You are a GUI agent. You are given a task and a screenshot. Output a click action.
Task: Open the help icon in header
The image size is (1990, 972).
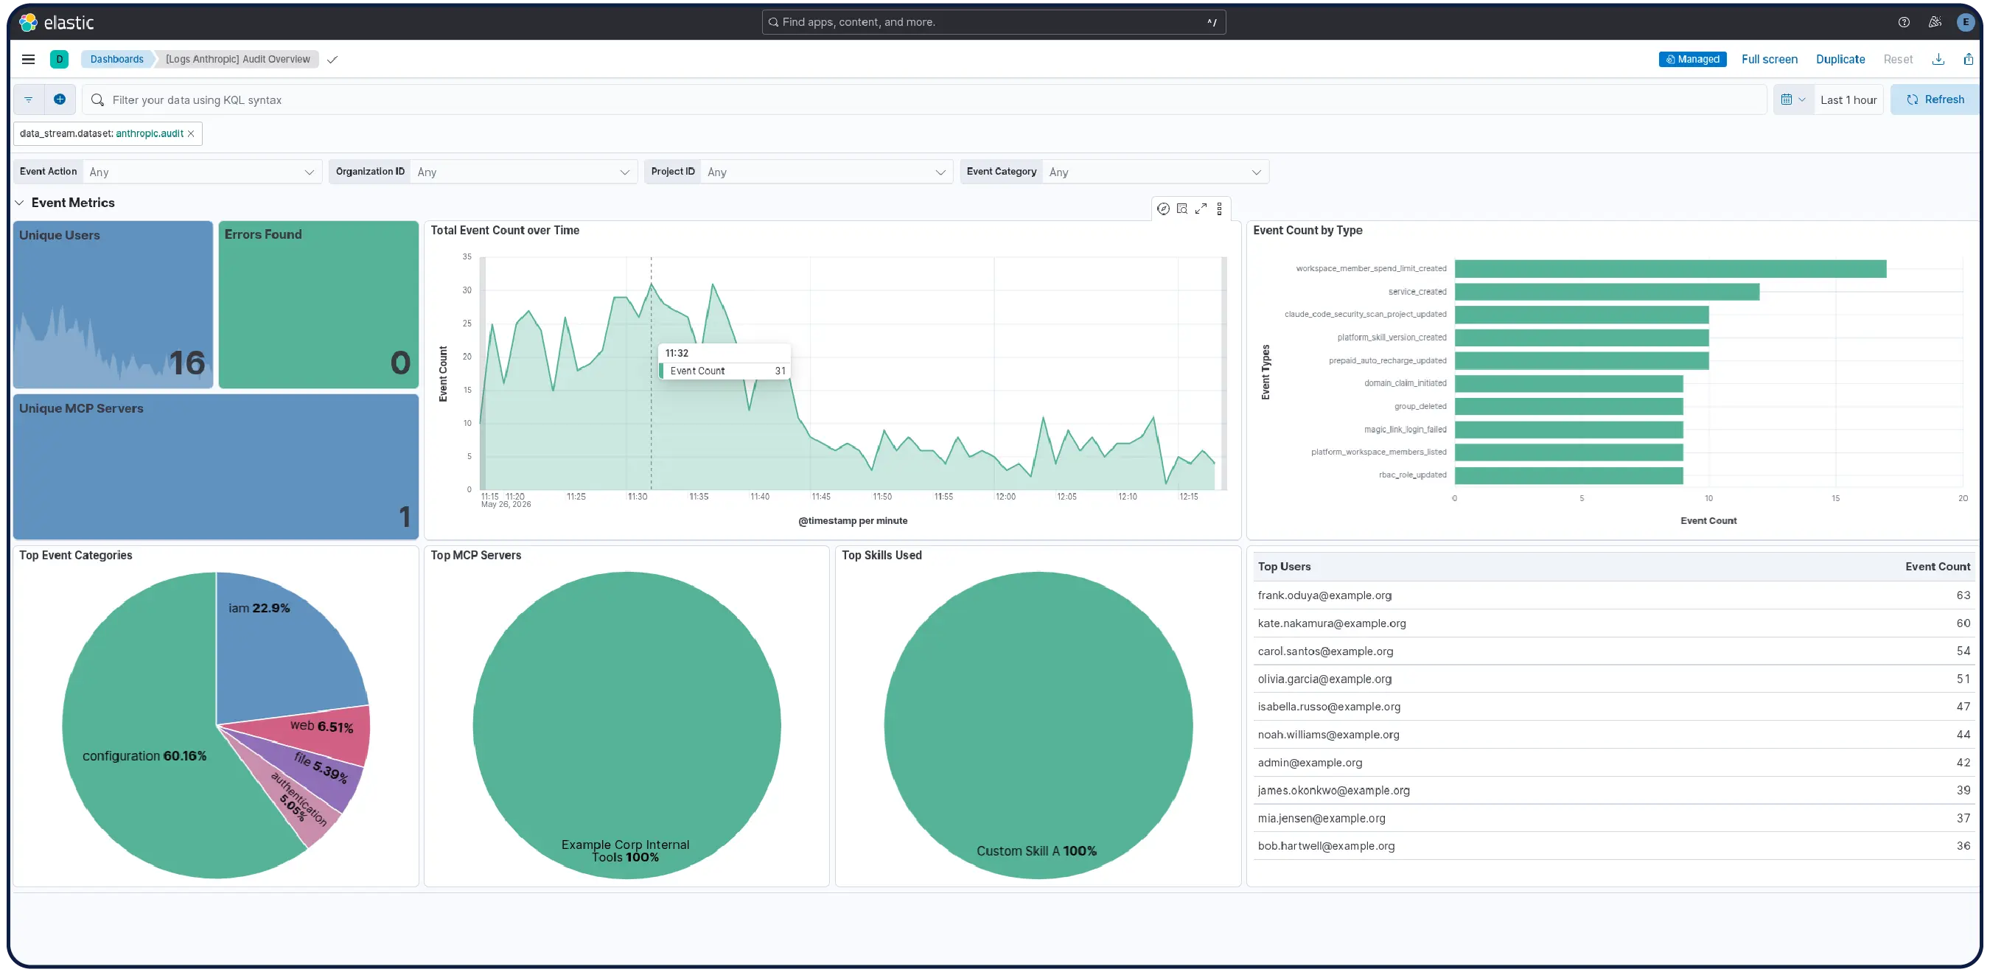1904,22
